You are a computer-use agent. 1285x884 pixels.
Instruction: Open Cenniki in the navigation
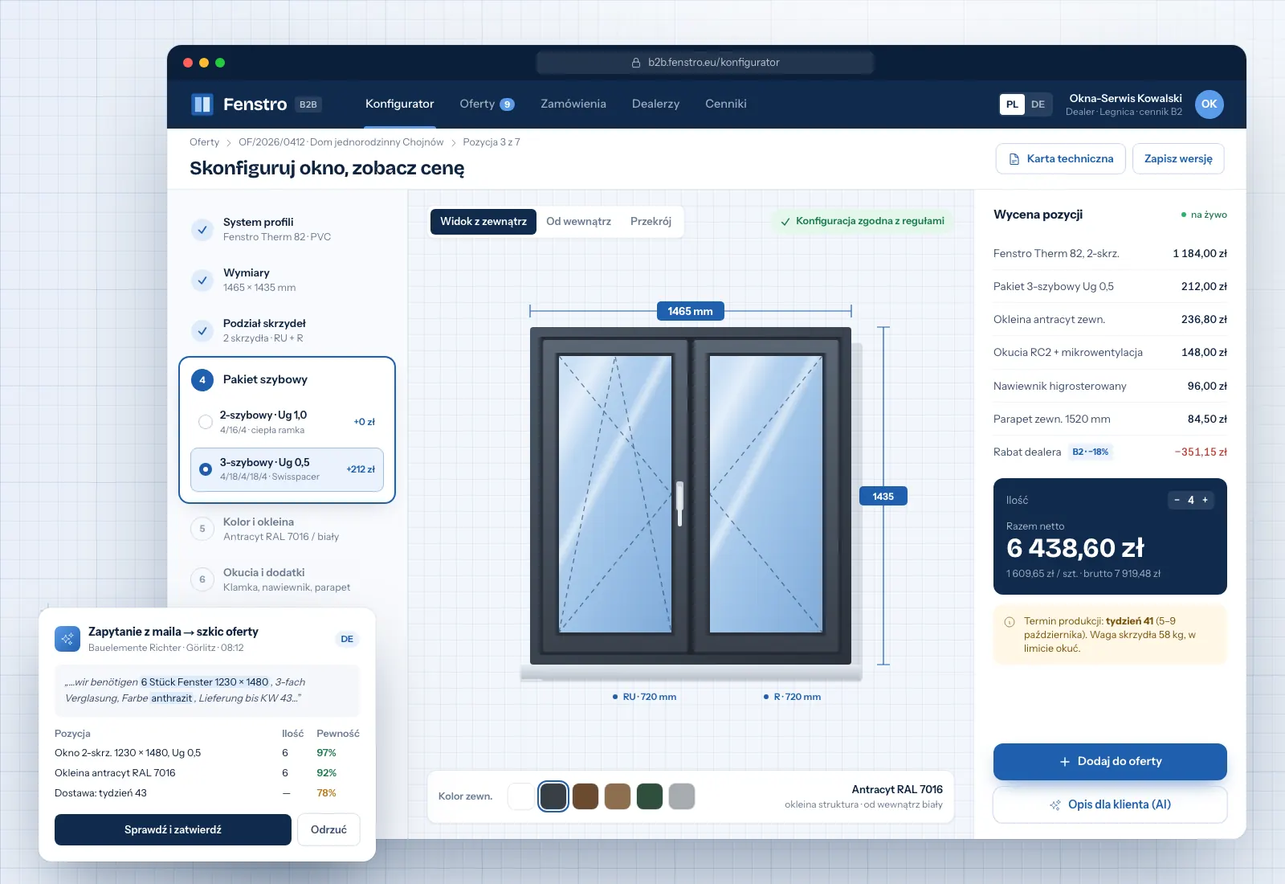click(726, 104)
